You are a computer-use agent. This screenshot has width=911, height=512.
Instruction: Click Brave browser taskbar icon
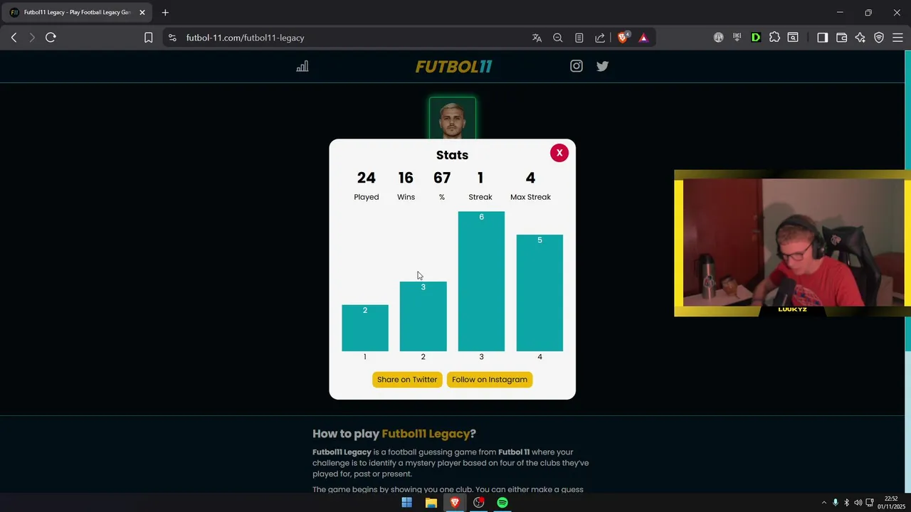(455, 503)
